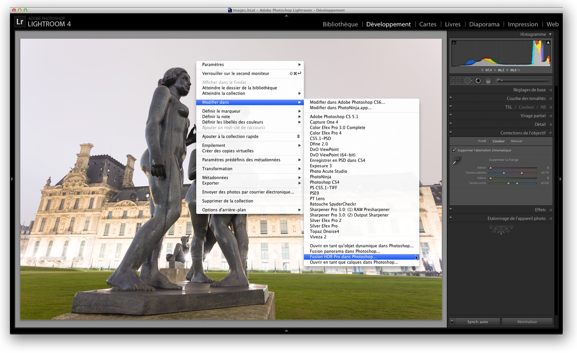Select the Graduated filter tool
577x353 pixels.
(488, 81)
